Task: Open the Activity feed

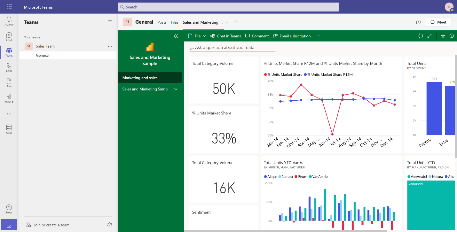Action: 9,21
